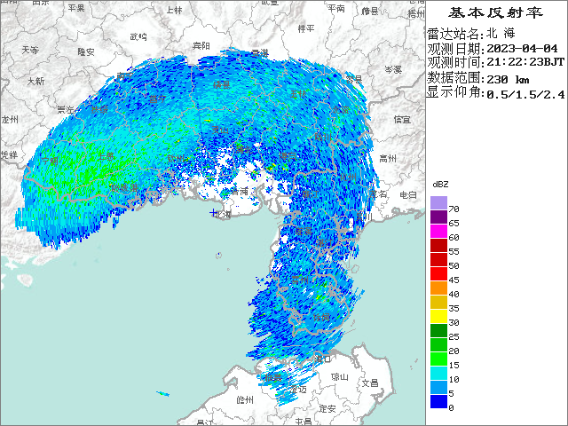Click the 高州 city label
Viewport: 568px width, 426px height.
click(388, 158)
